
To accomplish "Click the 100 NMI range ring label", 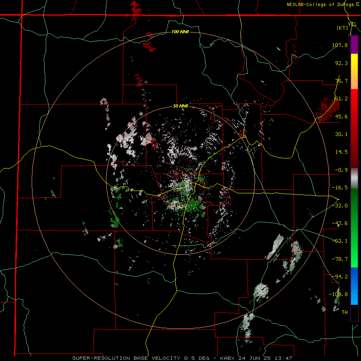I will click(x=180, y=32).
